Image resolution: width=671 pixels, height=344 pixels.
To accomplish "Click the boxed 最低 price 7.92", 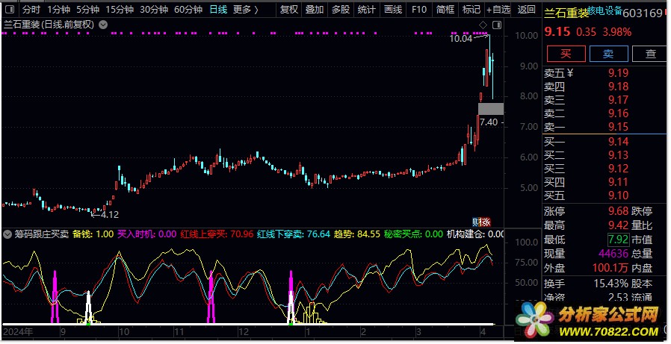I will pyautogui.click(x=619, y=240).
